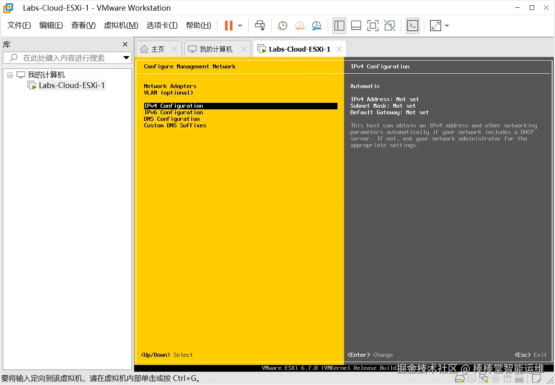Open the snapshot manager

[x=316, y=26]
